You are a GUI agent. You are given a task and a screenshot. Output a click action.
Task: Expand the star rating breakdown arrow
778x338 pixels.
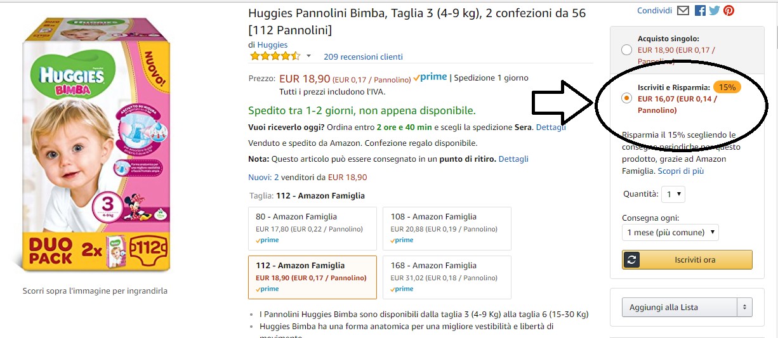pyautogui.click(x=309, y=56)
